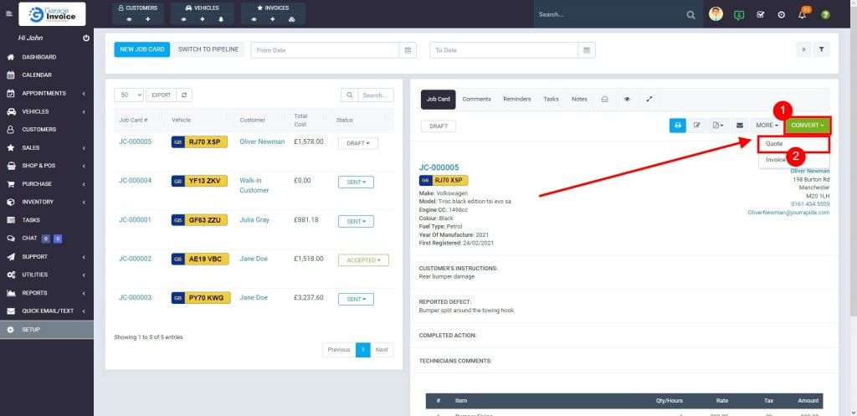Click the power icon beside Hi John

click(x=86, y=39)
